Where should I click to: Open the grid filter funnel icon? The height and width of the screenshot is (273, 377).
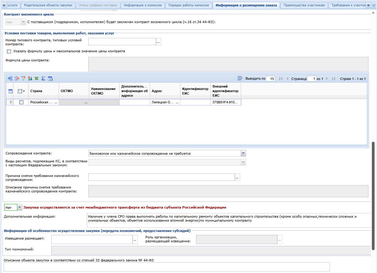point(23,78)
